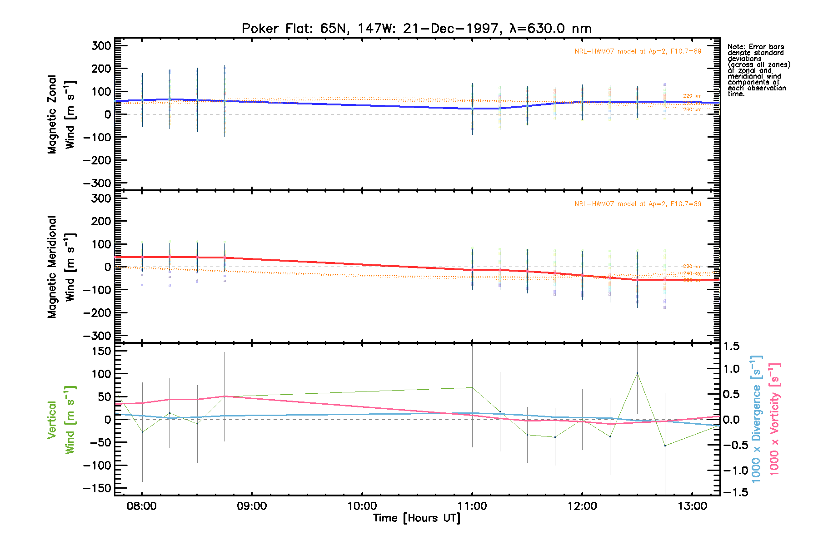Click the NRL-HWM07 model label in meridional panel
This screenshot has height=545, width=818.
coord(638,204)
